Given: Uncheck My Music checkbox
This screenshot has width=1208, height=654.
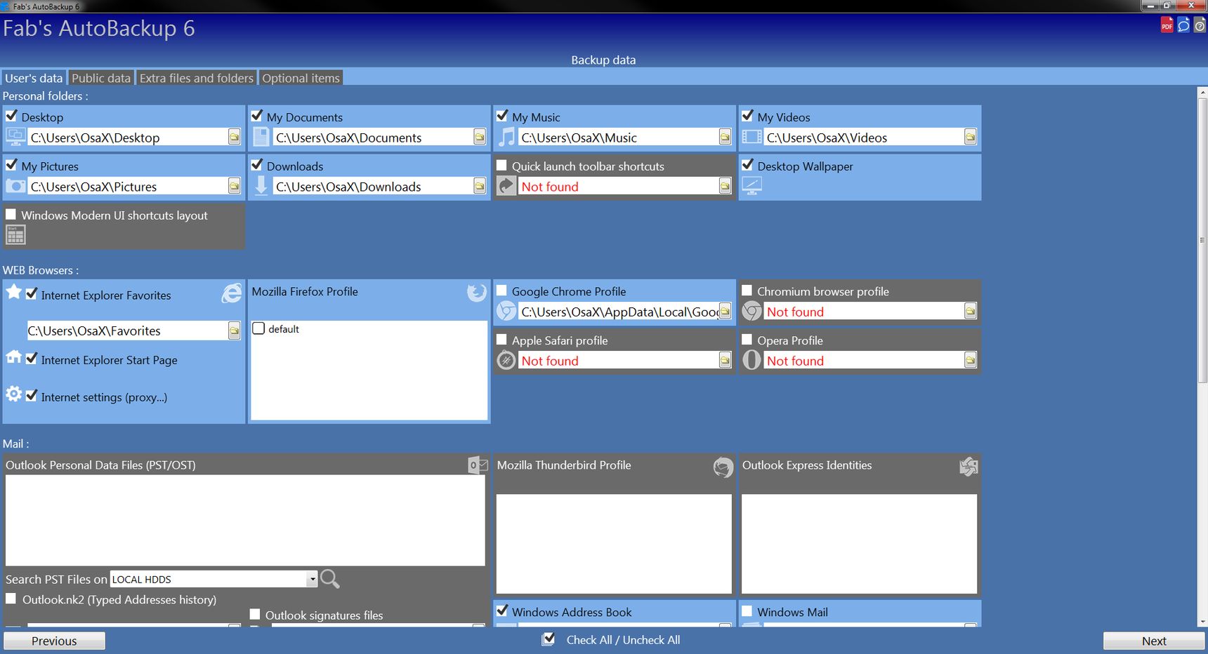Looking at the screenshot, I should tap(501, 116).
